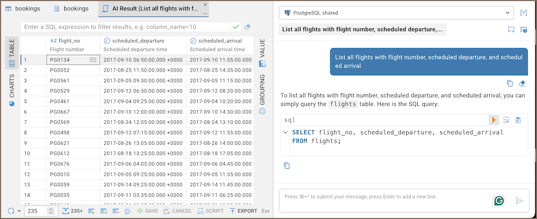Start a new chat conversation using the plus bubble icon
Image resolution: width=537 pixels, height=219 pixels.
(511, 30)
